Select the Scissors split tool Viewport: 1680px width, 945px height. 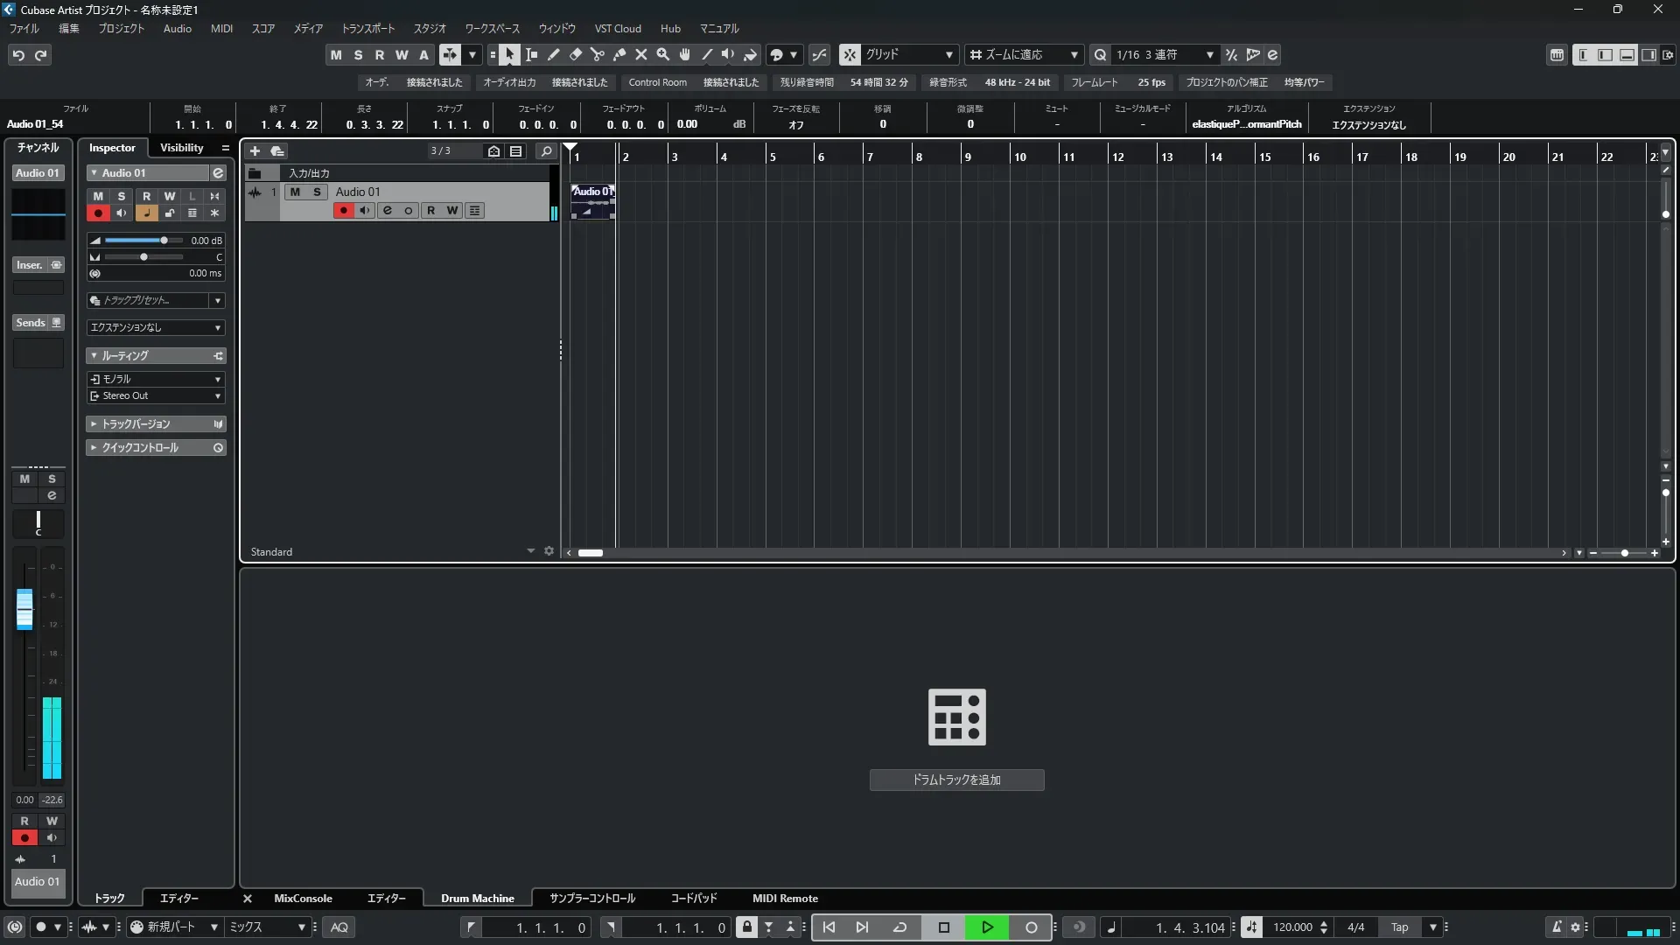tap(597, 54)
